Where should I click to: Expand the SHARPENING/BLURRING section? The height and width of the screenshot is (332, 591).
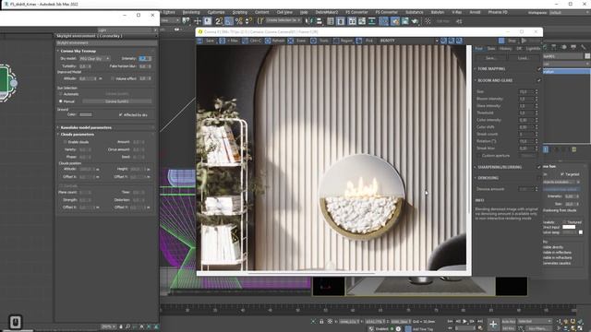coord(500,167)
